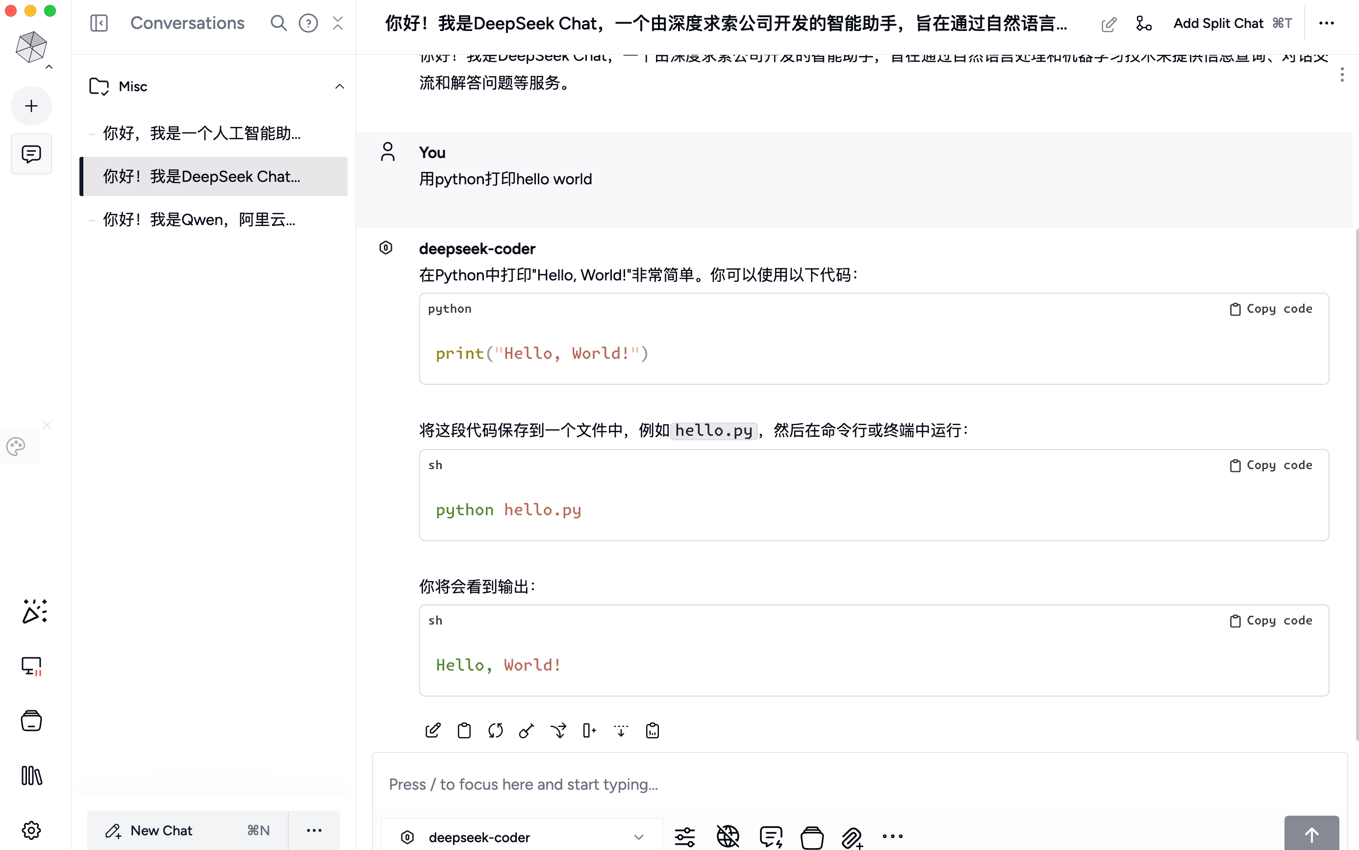Dismiss the palette widget with its small X

(47, 425)
